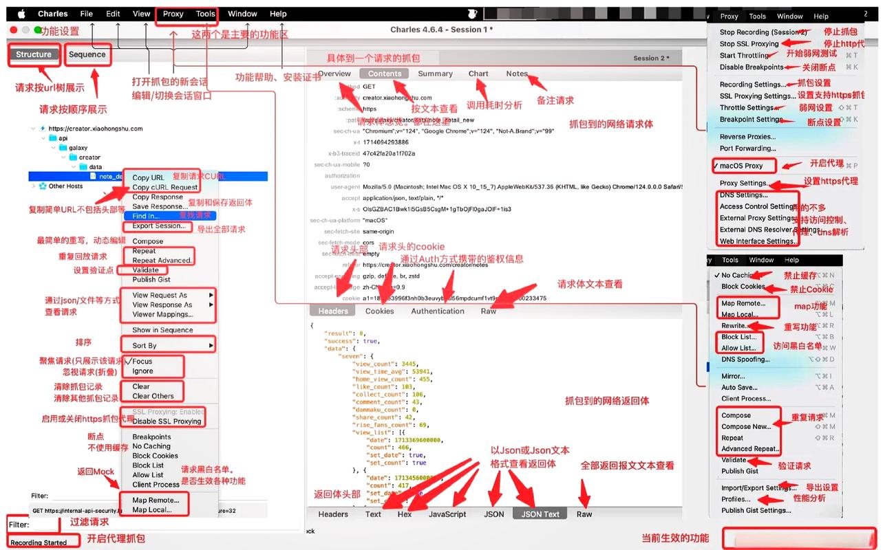The image size is (885, 550).
Task: Open the Sort By submenu
Action: point(172,346)
